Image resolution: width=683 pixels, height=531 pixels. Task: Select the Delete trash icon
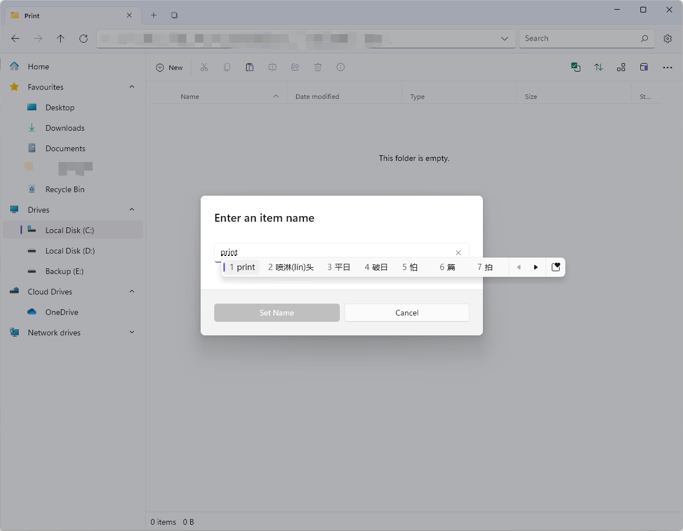(x=318, y=67)
